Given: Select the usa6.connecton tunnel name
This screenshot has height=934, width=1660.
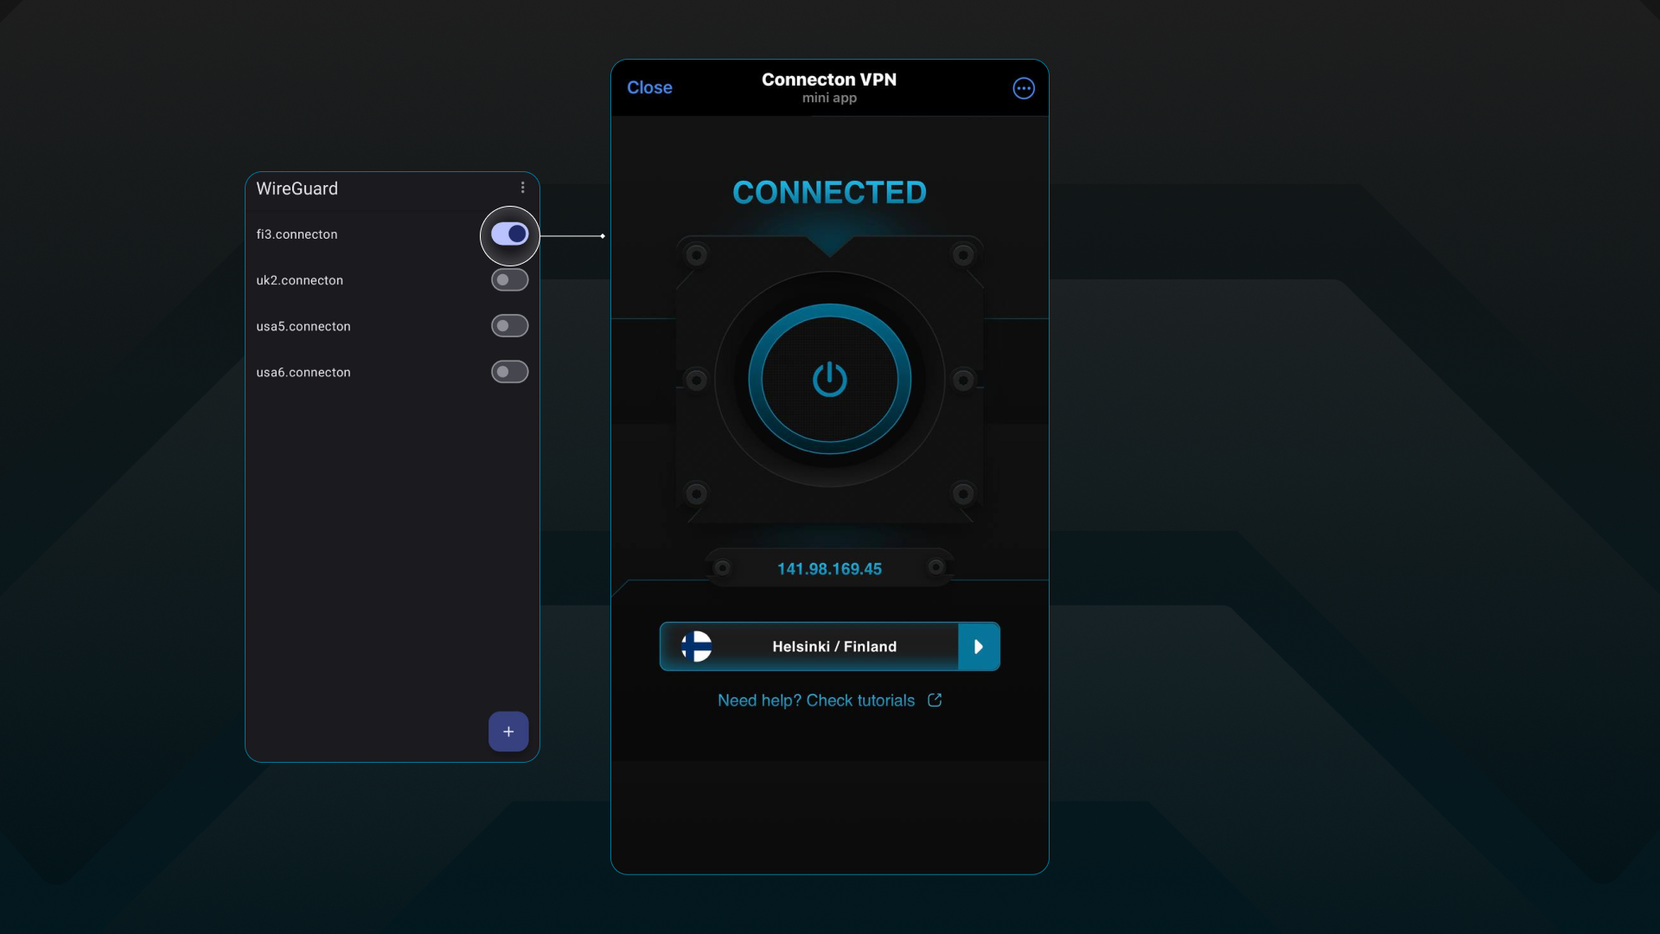Looking at the screenshot, I should pos(303,372).
